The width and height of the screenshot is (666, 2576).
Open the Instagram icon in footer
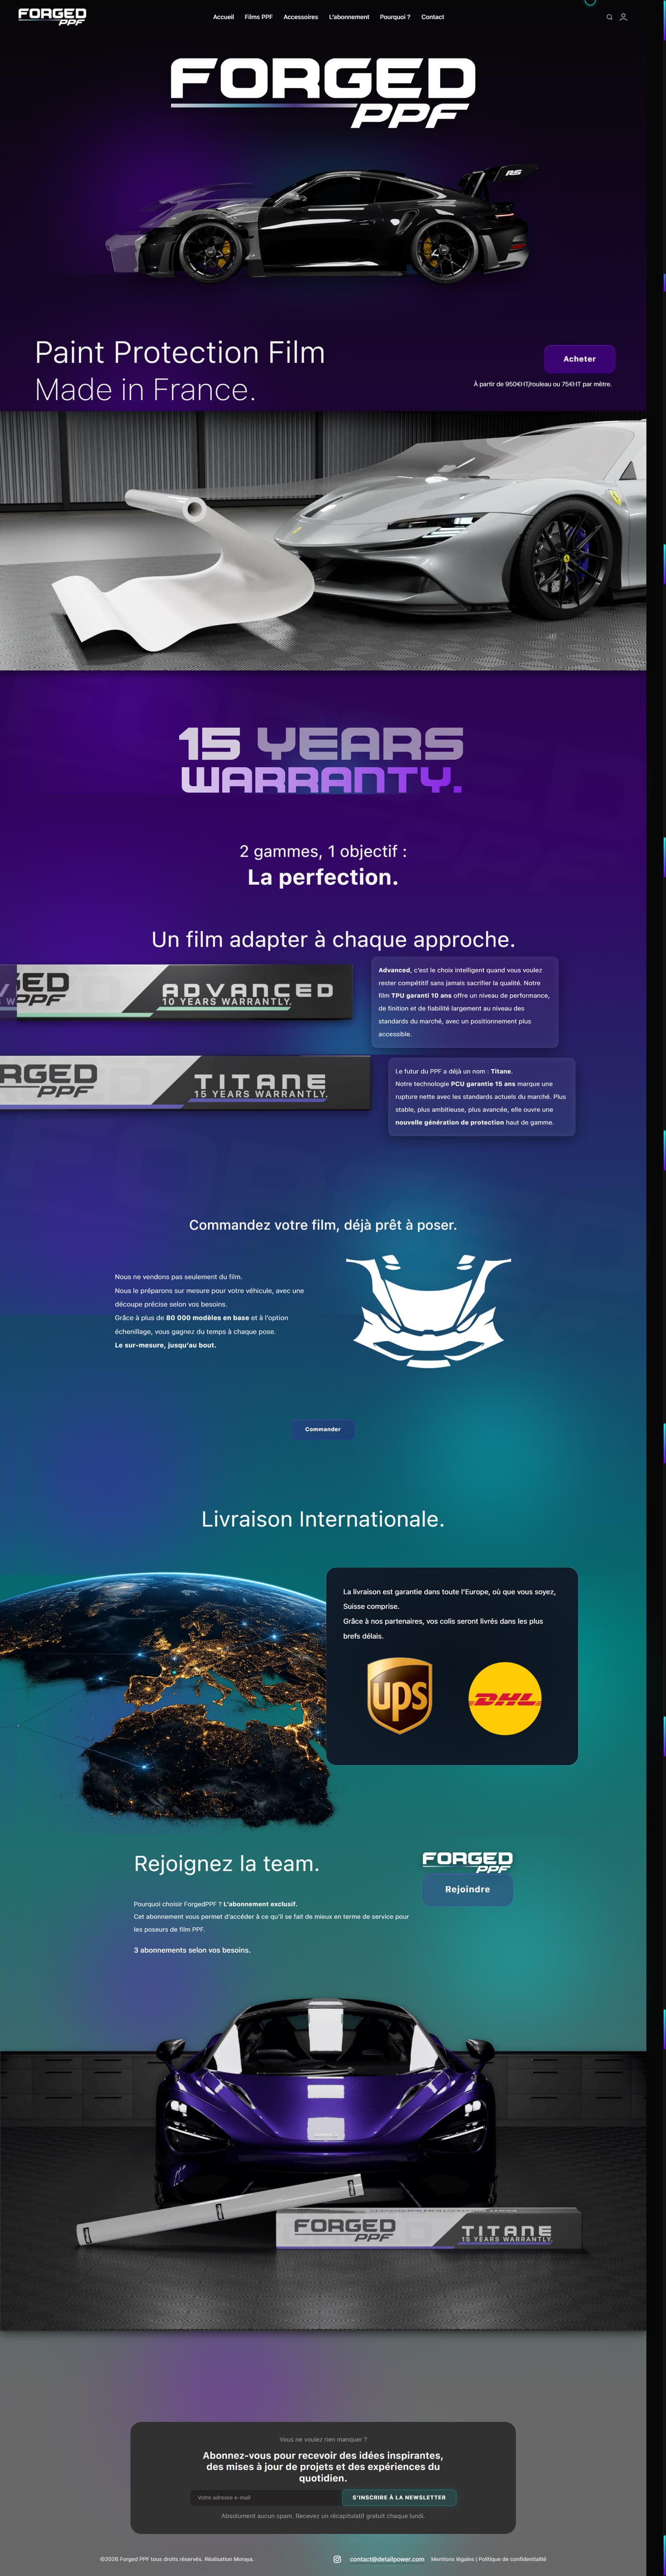(x=337, y=2559)
